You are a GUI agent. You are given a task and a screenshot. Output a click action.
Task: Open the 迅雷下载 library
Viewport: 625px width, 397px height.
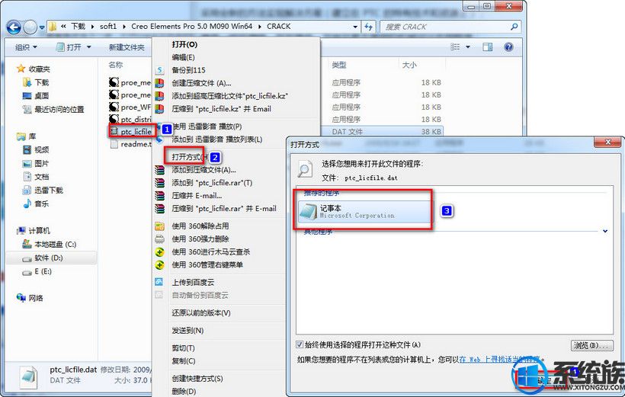(43, 190)
